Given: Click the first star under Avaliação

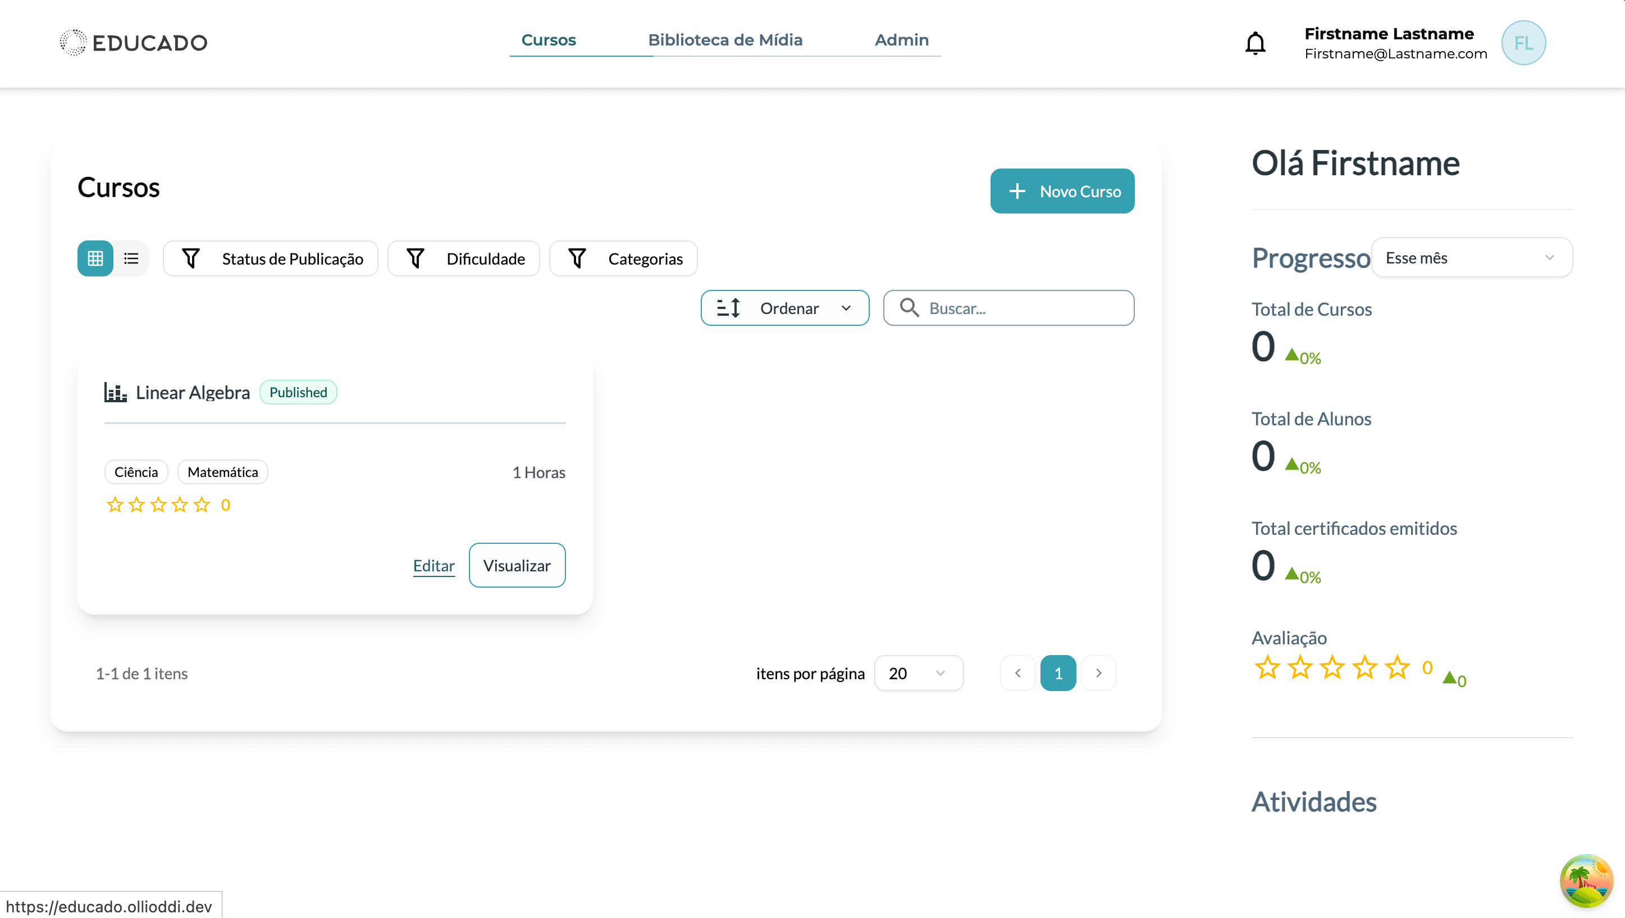Looking at the screenshot, I should point(1267,667).
